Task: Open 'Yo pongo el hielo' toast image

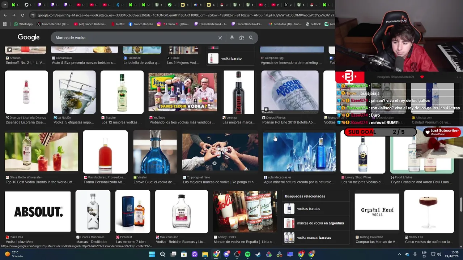Action: pos(220,152)
